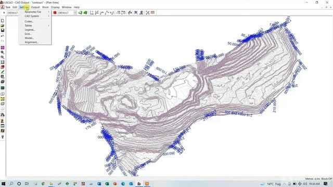This screenshot has height=187, width=333.
Task: Click the question mark help icon in the left toolbar
Action: pos(3,137)
